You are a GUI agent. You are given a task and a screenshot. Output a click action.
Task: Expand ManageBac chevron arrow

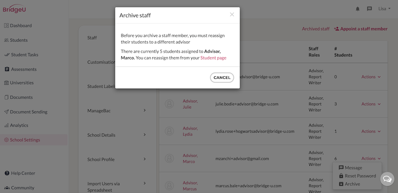pyautogui.click(x=144, y=110)
